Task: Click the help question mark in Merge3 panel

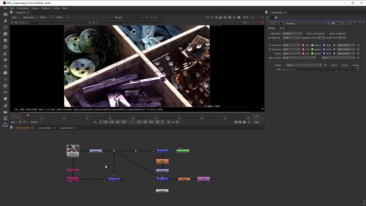Action: click(353, 23)
